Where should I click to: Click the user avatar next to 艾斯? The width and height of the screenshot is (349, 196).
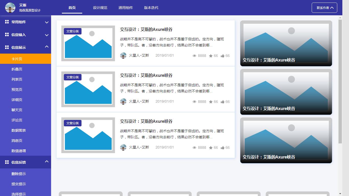click(x=10, y=8)
